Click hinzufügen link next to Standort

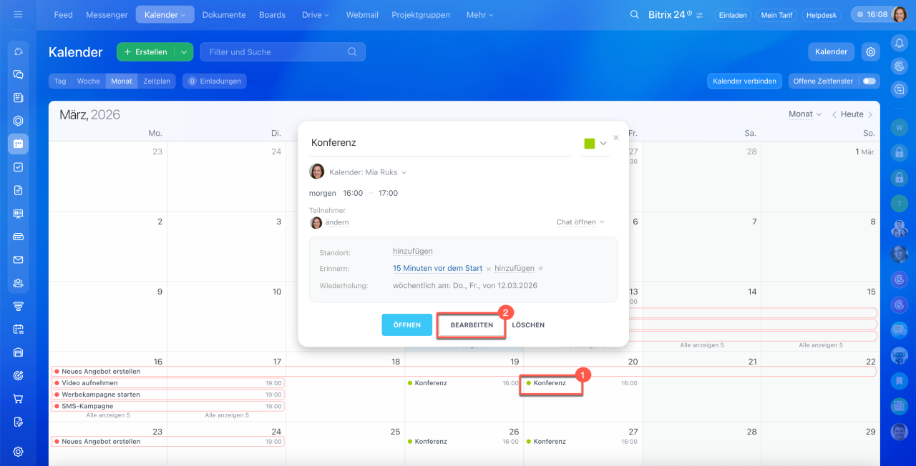tap(413, 252)
